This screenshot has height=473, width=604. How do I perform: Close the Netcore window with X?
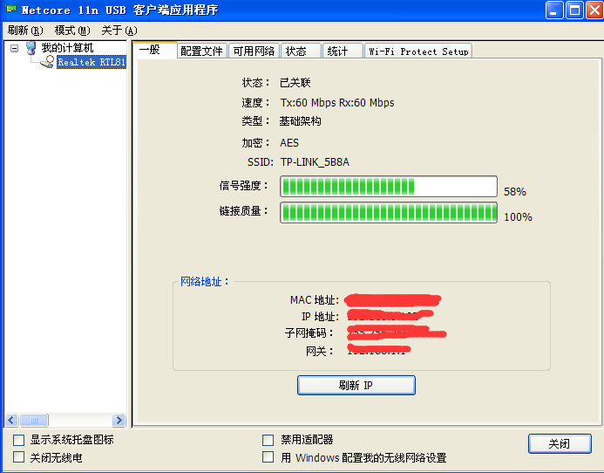pos(594,10)
